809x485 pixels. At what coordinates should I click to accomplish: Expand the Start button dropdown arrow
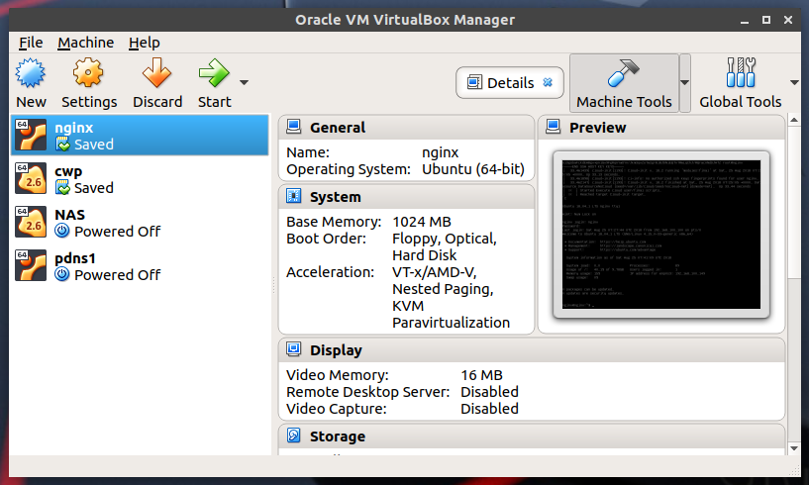point(244,83)
